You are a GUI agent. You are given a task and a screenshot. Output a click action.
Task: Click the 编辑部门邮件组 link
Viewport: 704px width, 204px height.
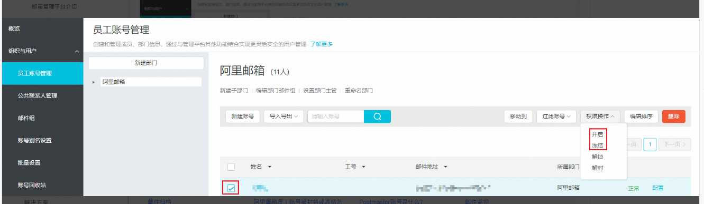(275, 91)
